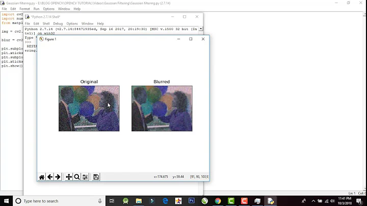Open Run menu in Gaussian filtering editor
The width and height of the screenshot is (367, 206).
(x=36, y=9)
